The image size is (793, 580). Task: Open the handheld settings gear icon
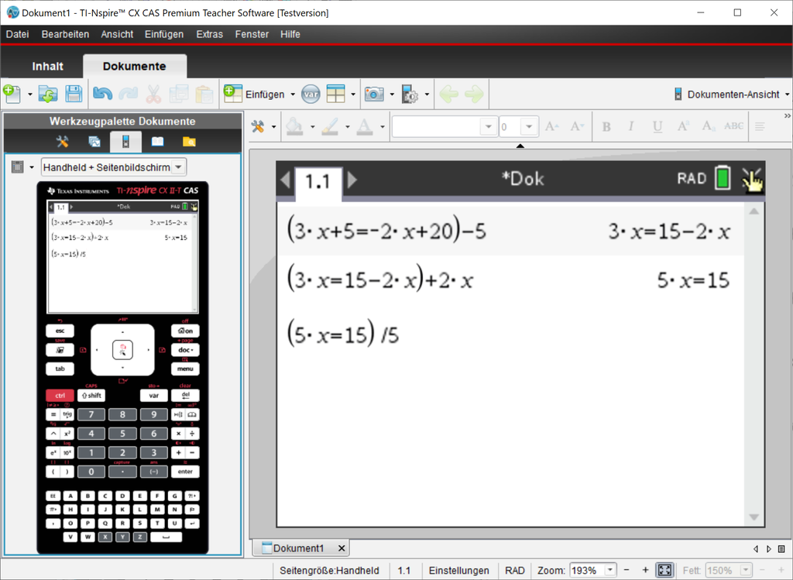point(410,94)
